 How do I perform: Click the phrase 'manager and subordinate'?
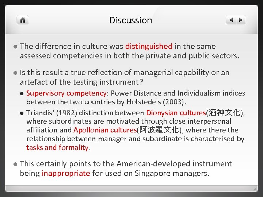[140, 139]
